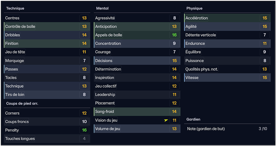
Task: Select the Appels de balle attribute
Action: point(109,35)
